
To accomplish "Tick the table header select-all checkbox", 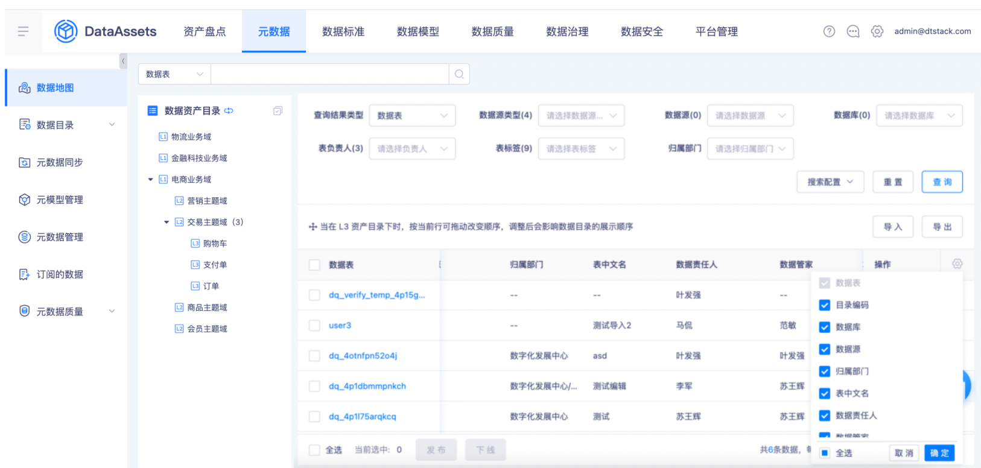I will [x=314, y=265].
